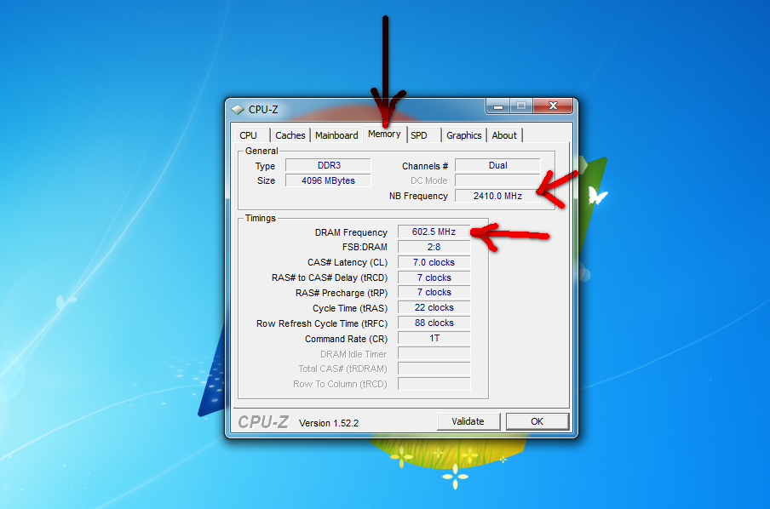Click the CPU-Z title bar icon
The height and width of the screenshot is (509, 770).
coord(238,110)
